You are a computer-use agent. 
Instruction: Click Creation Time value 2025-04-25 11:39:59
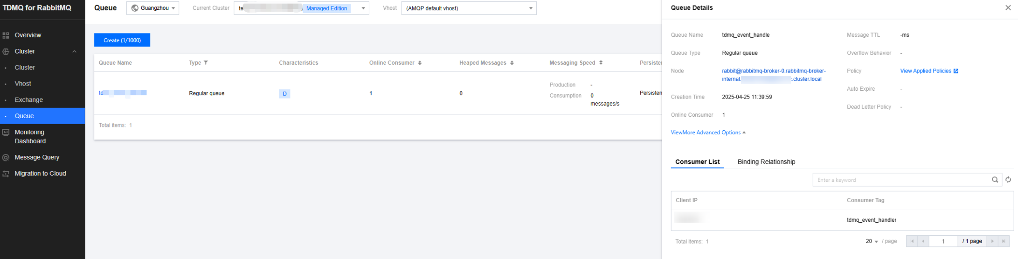coord(747,97)
